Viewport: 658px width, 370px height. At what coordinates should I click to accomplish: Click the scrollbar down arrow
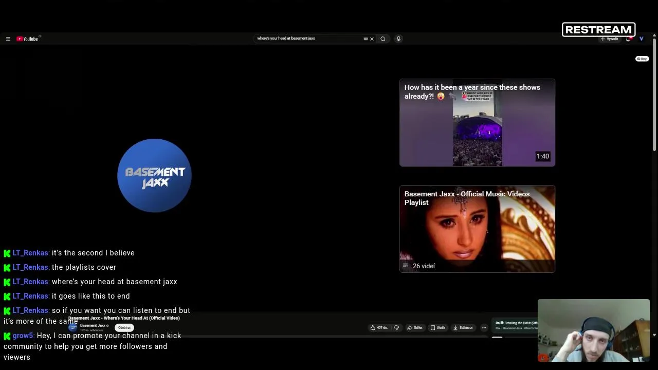tap(654, 335)
